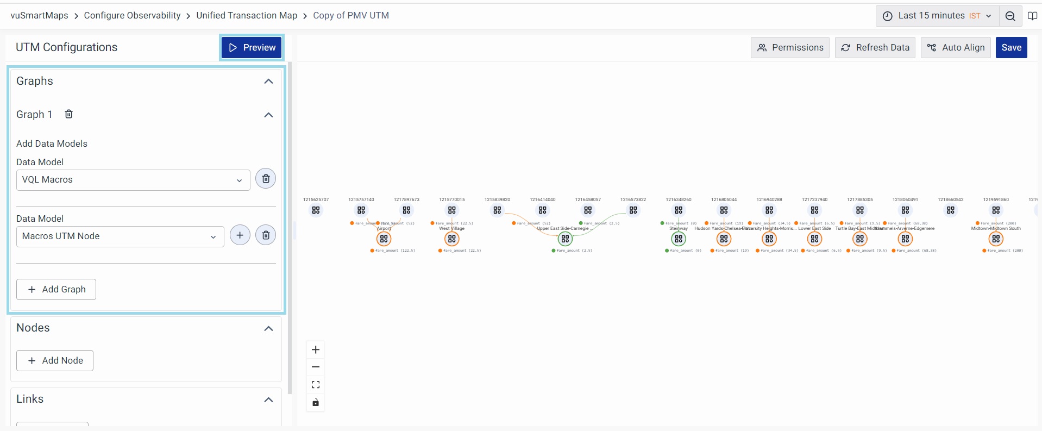Viewport: 1042px width, 431px height.
Task: Navigate to Configure Observability breadcrumb
Action: (132, 16)
